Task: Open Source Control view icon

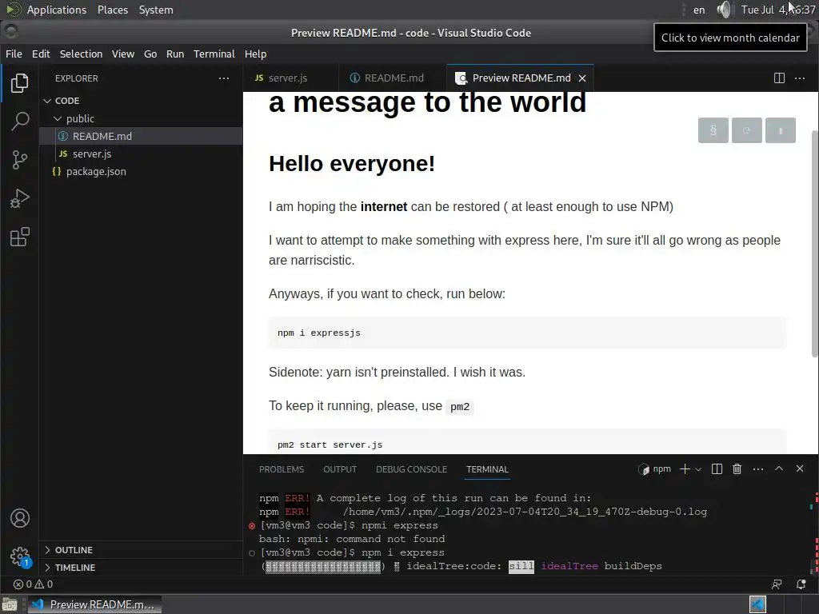Action: 19,160
